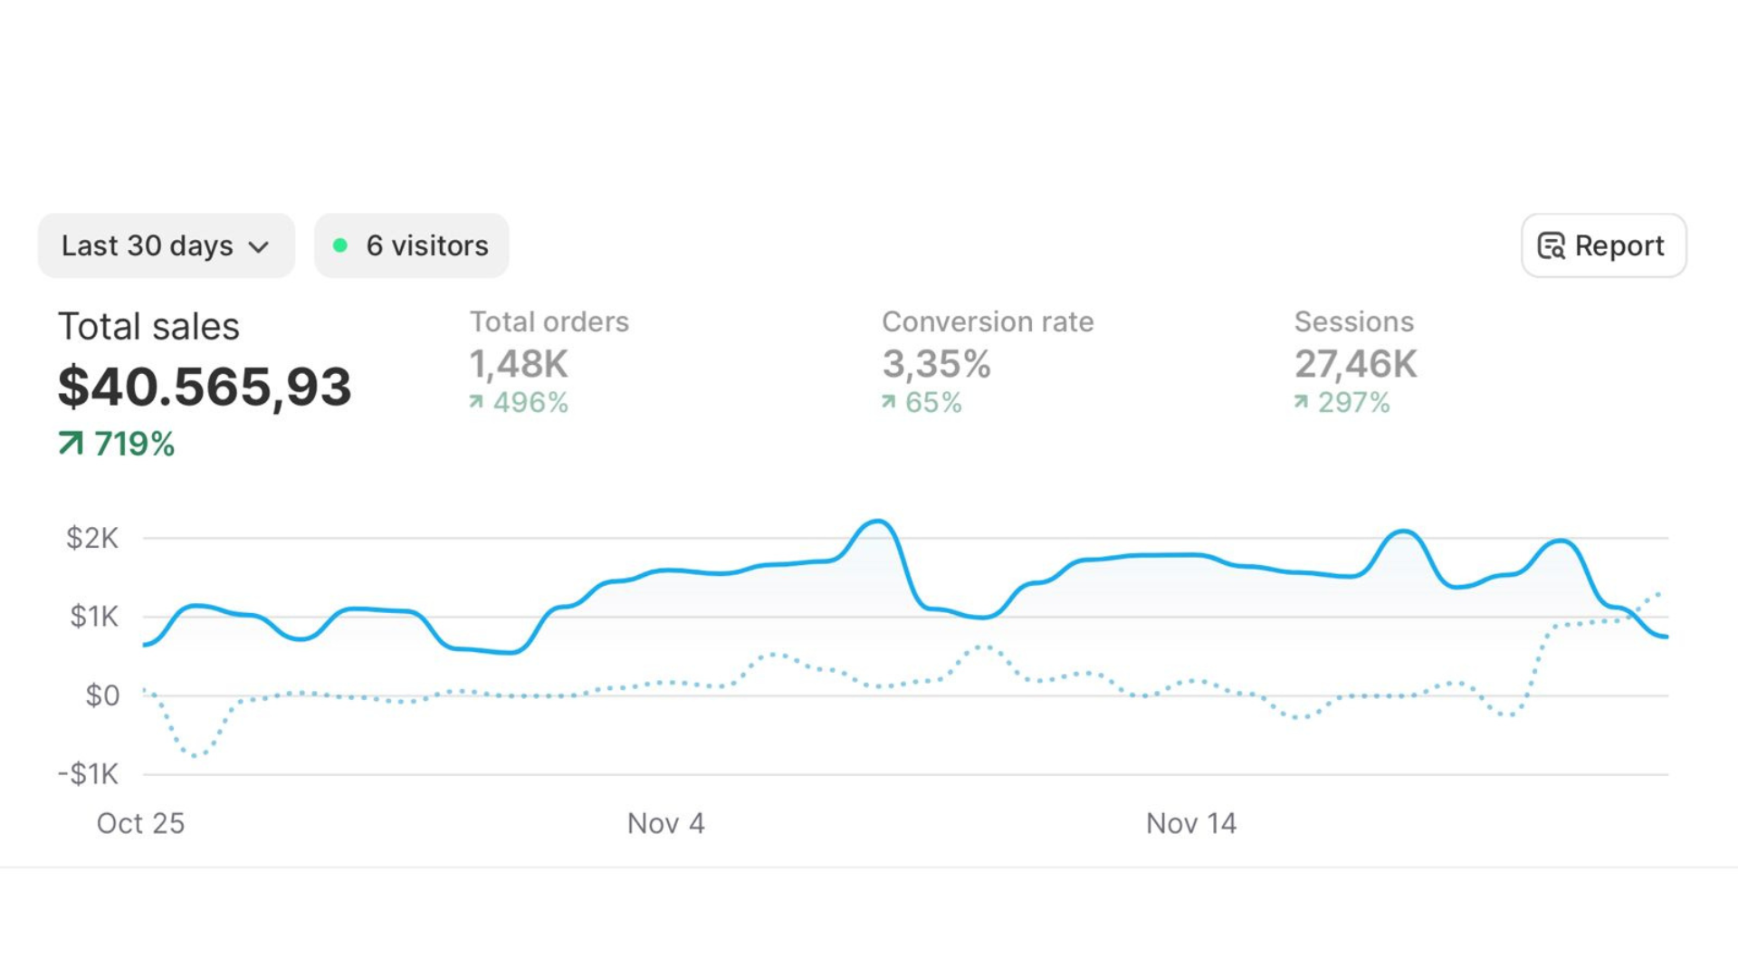Click the green up-arrow next to 719%
This screenshot has width=1738, height=978.
[71, 443]
